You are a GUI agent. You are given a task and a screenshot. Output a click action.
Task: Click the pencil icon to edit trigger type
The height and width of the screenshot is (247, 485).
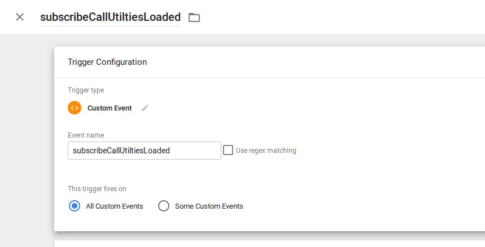pos(145,108)
